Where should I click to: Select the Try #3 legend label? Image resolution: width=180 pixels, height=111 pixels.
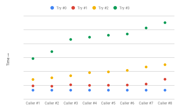124,8
